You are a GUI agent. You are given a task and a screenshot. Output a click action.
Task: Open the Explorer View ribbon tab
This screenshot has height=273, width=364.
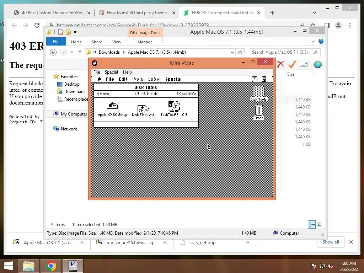117,42
